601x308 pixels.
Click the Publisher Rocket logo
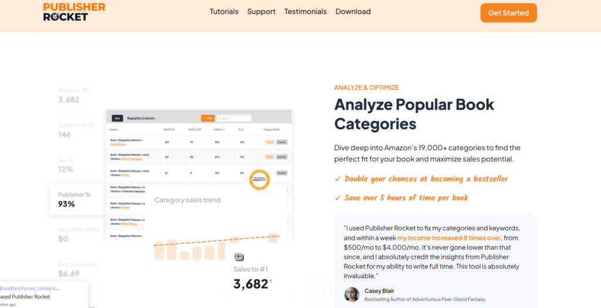point(75,12)
